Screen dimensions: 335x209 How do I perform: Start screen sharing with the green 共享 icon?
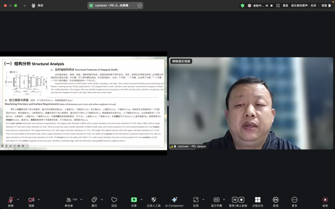pyautogui.click(x=134, y=200)
